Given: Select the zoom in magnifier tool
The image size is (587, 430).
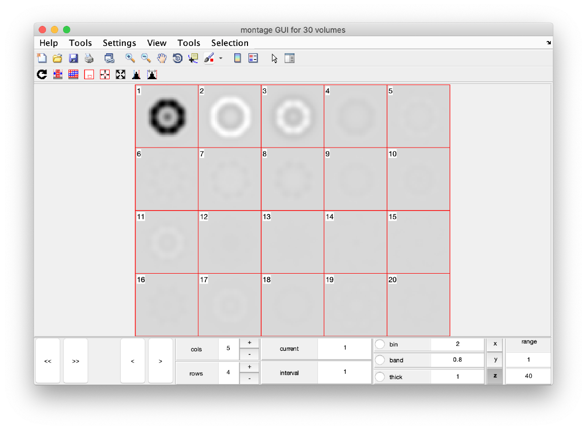Looking at the screenshot, I should tap(130, 58).
